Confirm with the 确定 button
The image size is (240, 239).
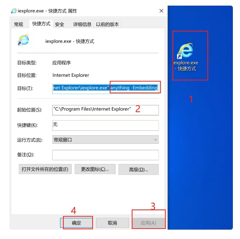pos(76,223)
